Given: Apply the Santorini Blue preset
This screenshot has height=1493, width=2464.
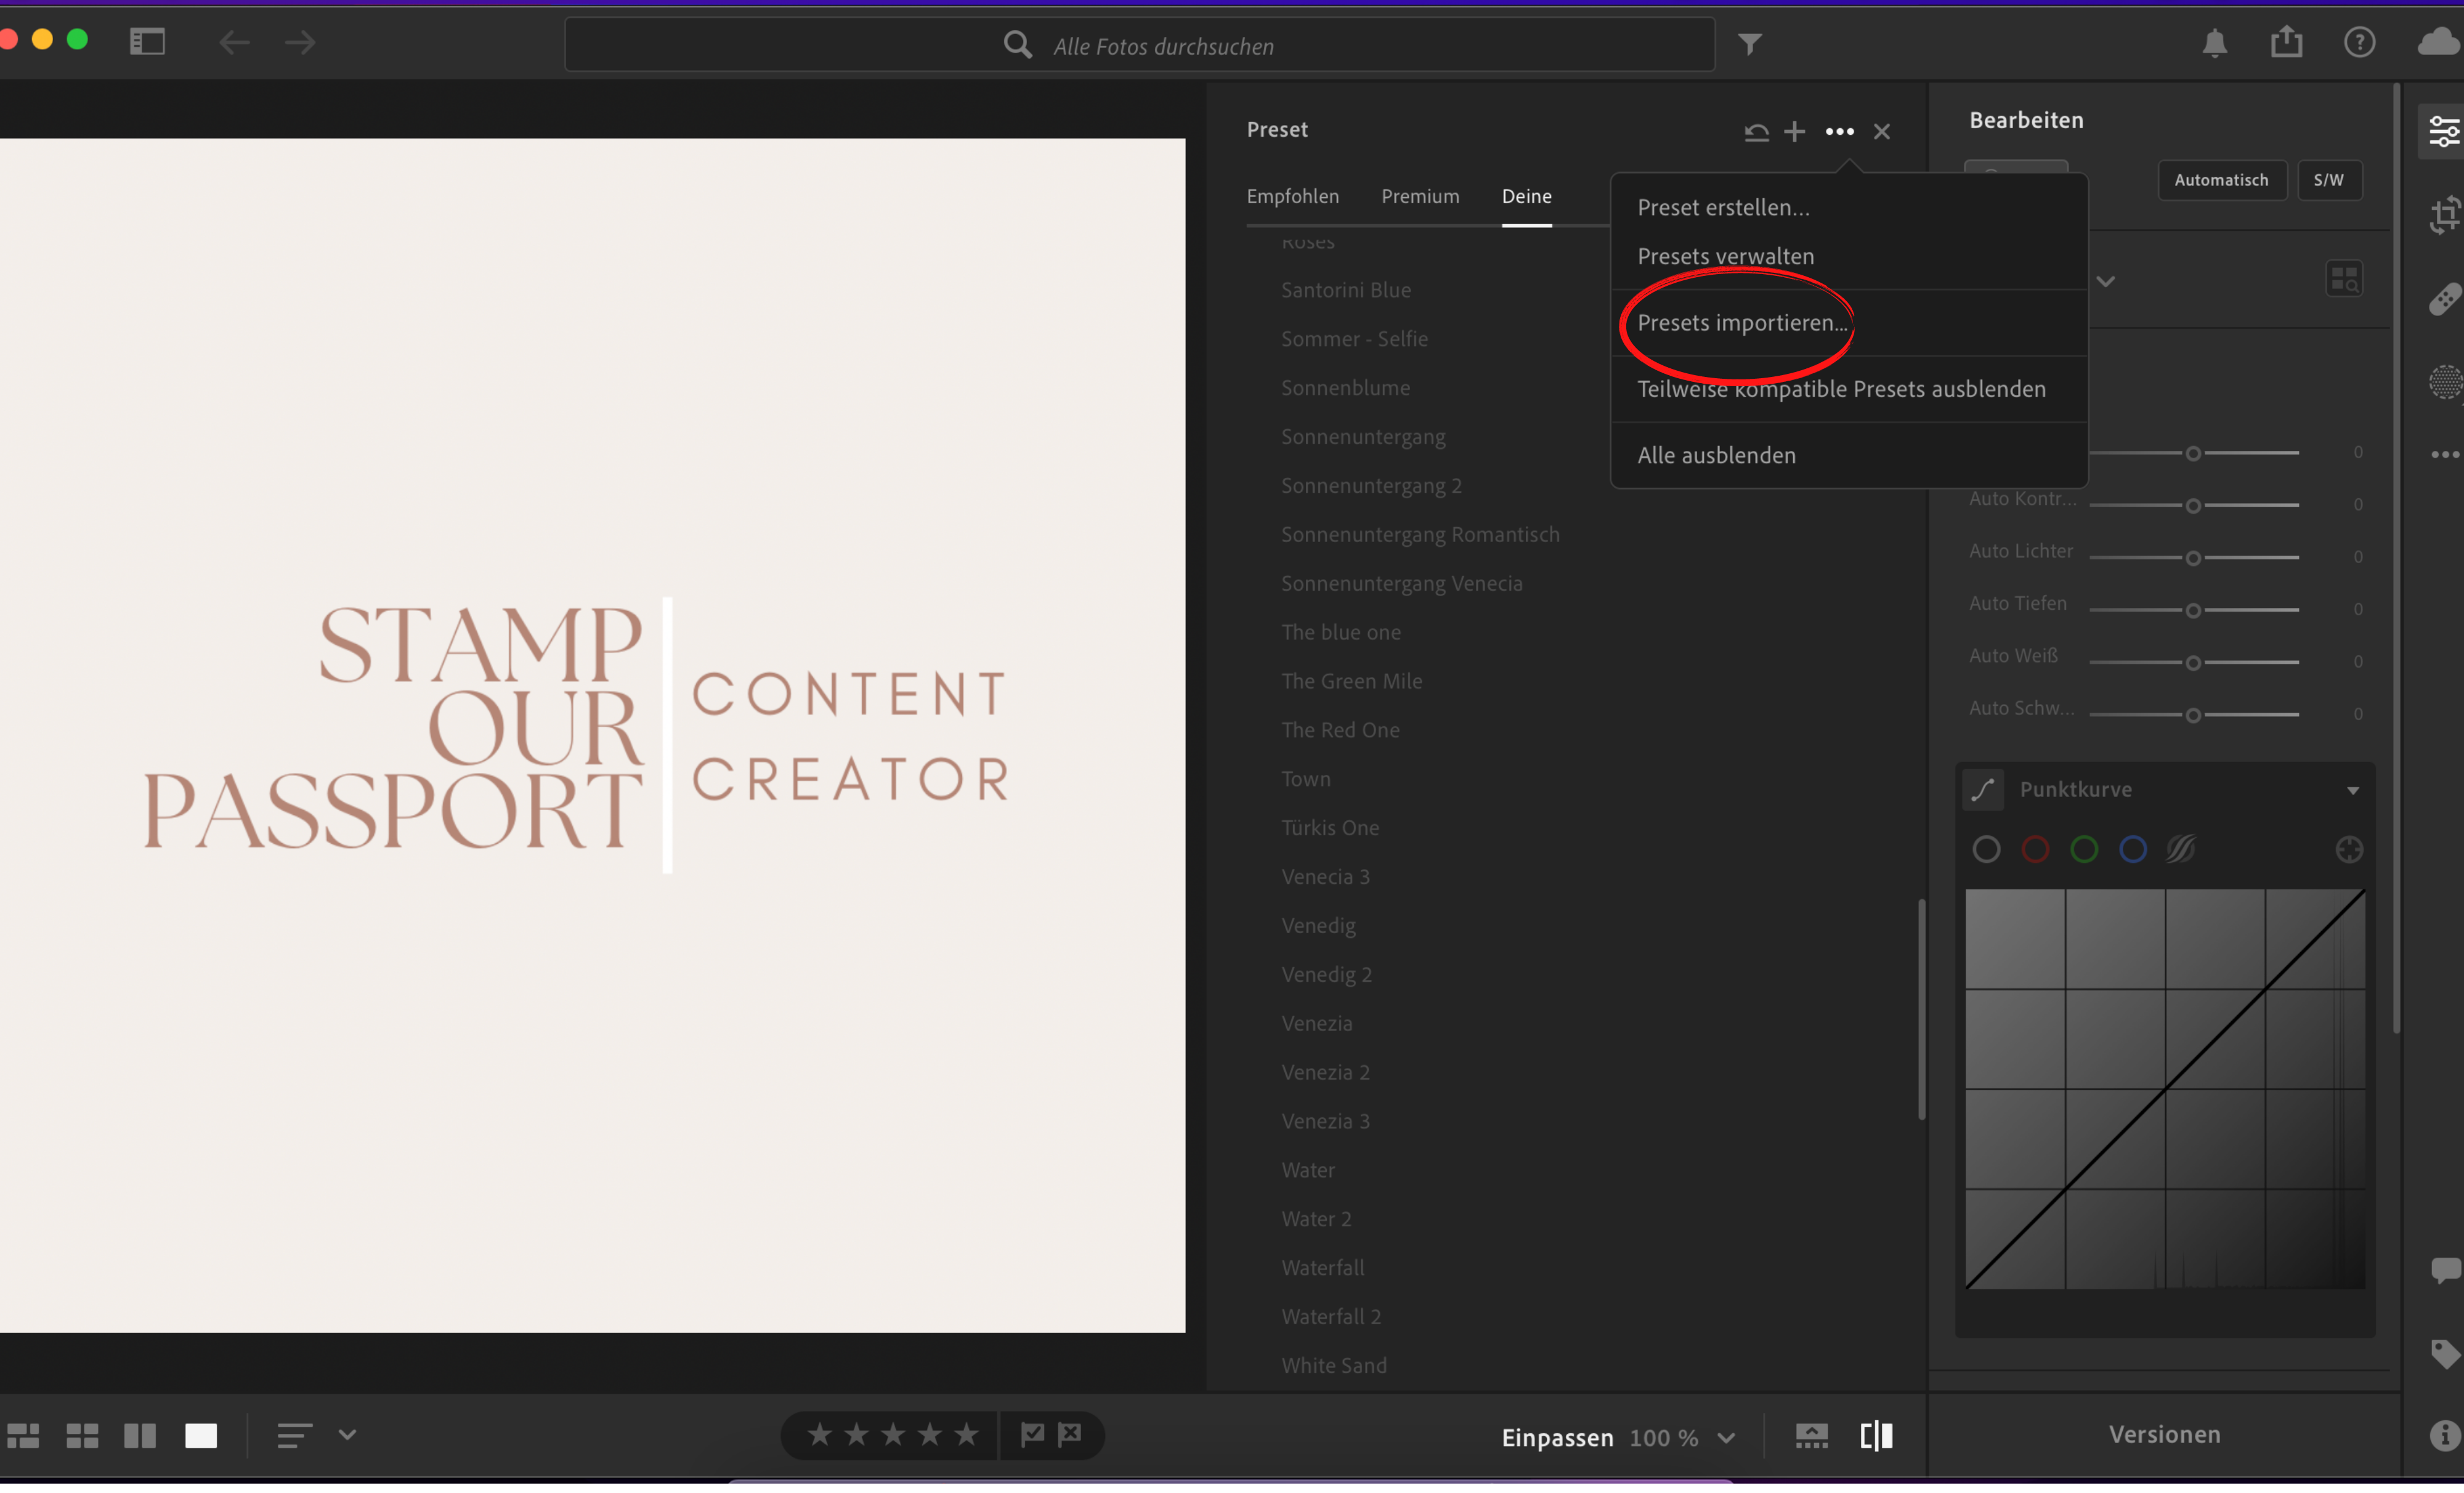Looking at the screenshot, I should pos(1346,290).
